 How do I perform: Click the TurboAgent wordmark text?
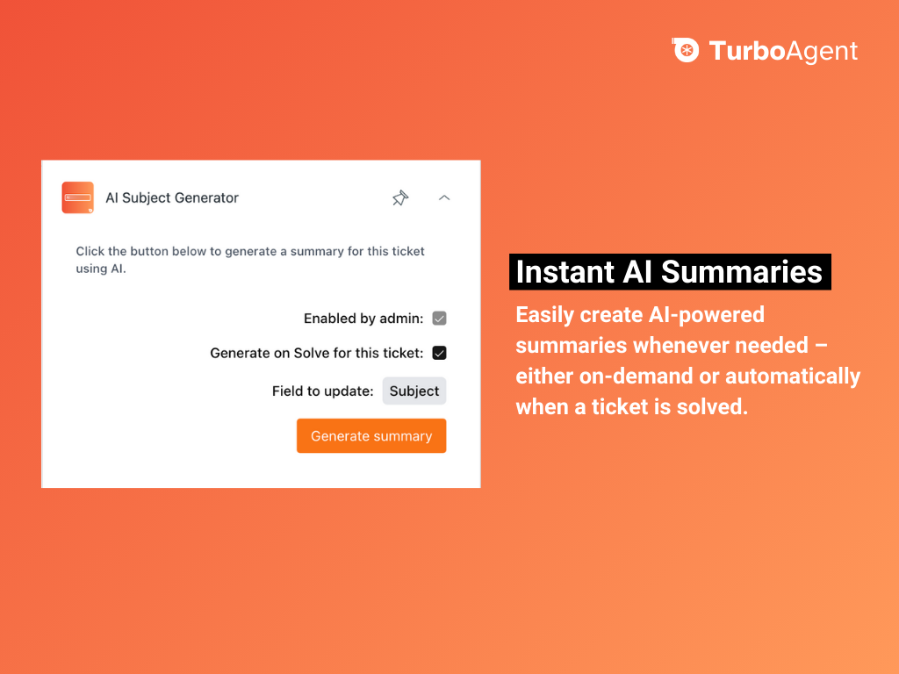click(783, 51)
